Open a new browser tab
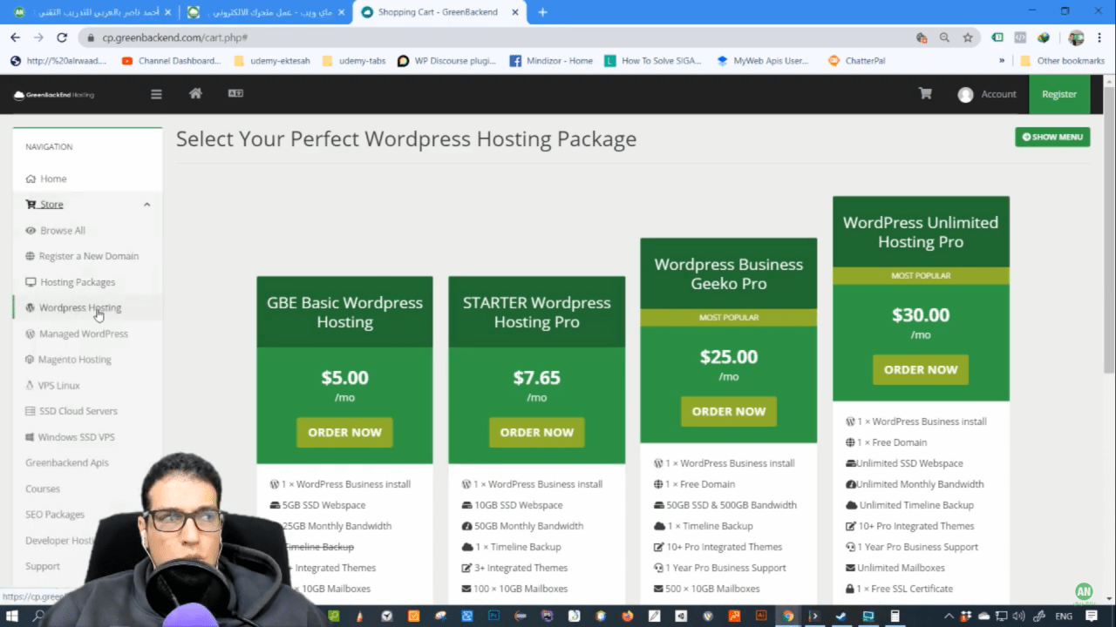The image size is (1116, 627). coord(542,12)
